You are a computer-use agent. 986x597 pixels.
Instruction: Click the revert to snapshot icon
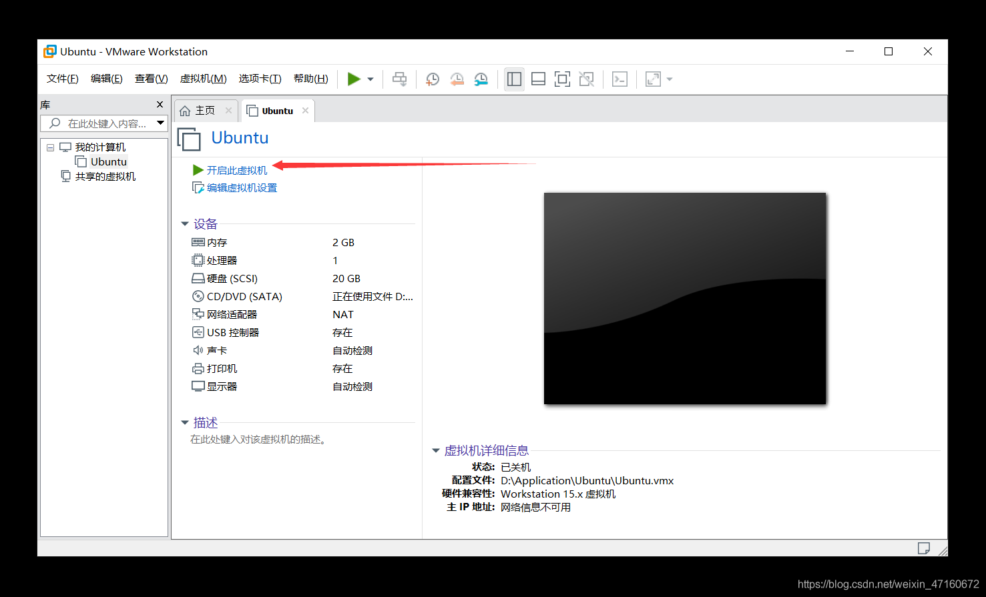[x=457, y=79]
